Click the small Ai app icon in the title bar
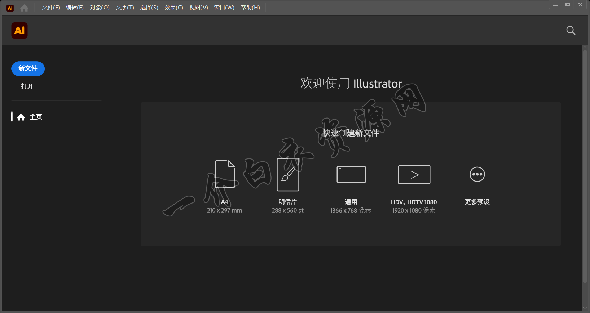This screenshot has width=590, height=313. tap(10, 8)
